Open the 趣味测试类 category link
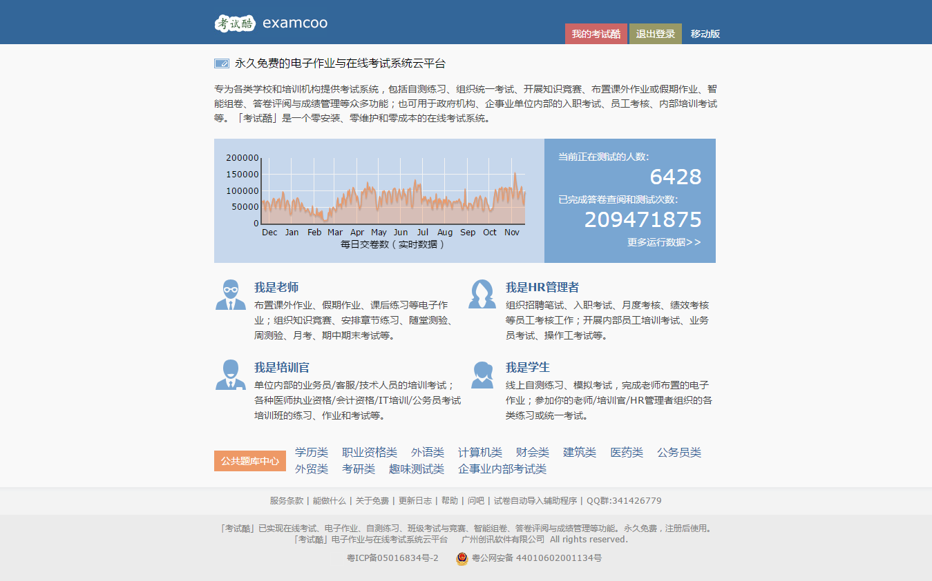This screenshot has height=581, width=932. [x=417, y=469]
